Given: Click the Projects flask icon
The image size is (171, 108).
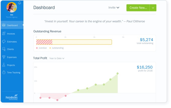Looking at the screenshot, I should tap(4, 65).
